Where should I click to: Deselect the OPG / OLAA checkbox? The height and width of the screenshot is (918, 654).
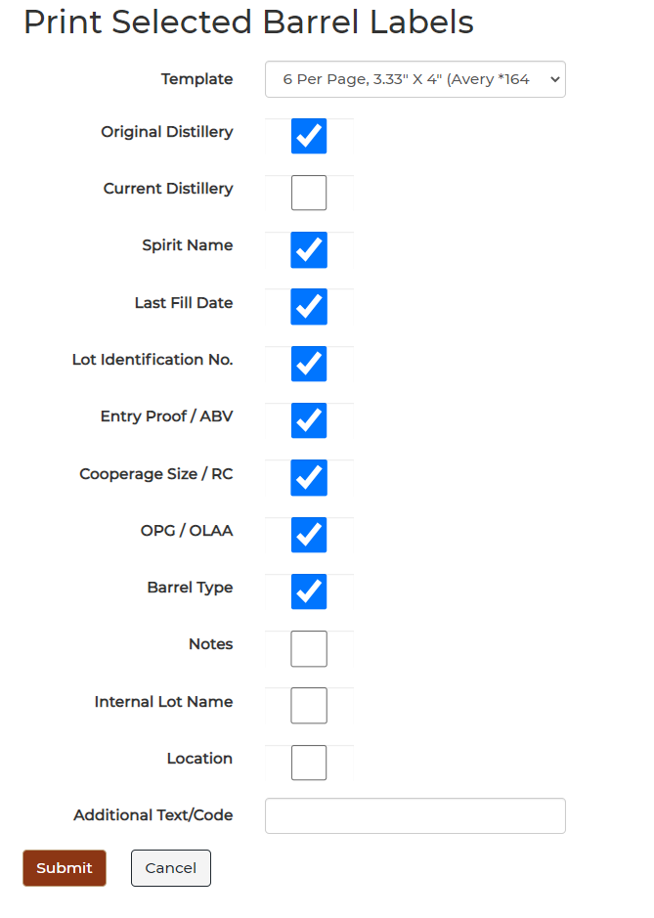click(309, 535)
